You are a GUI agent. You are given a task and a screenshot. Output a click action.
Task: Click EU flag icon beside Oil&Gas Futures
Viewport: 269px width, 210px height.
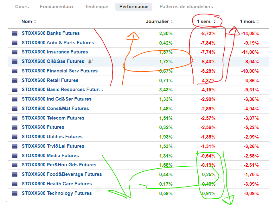tap(15, 61)
